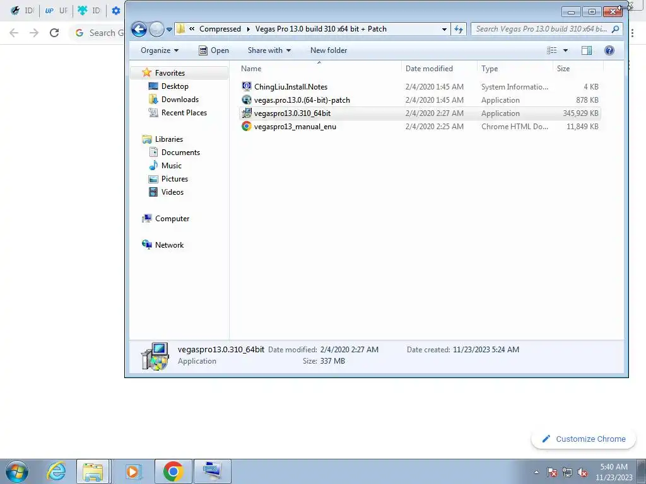Open the Chrome settings gear tab

point(116,11)
